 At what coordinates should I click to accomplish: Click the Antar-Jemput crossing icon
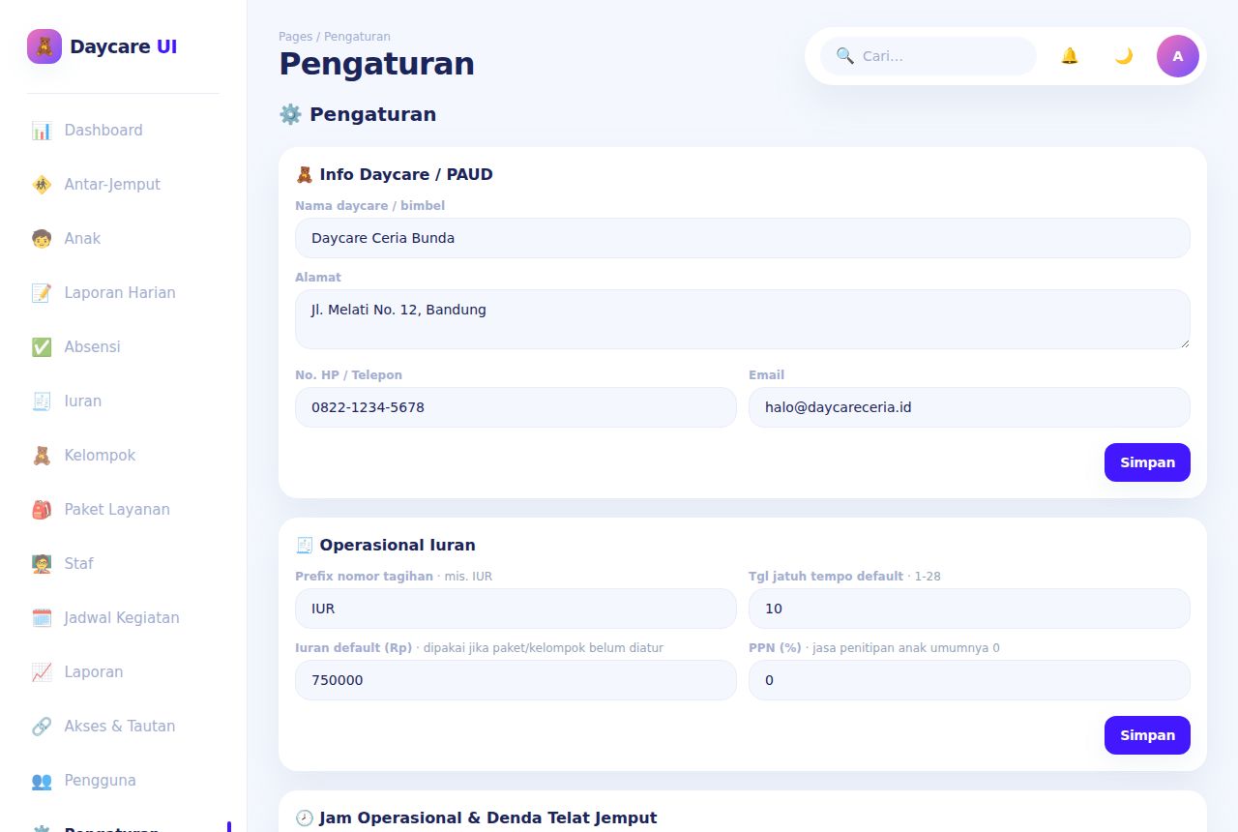tap(42, 185)
